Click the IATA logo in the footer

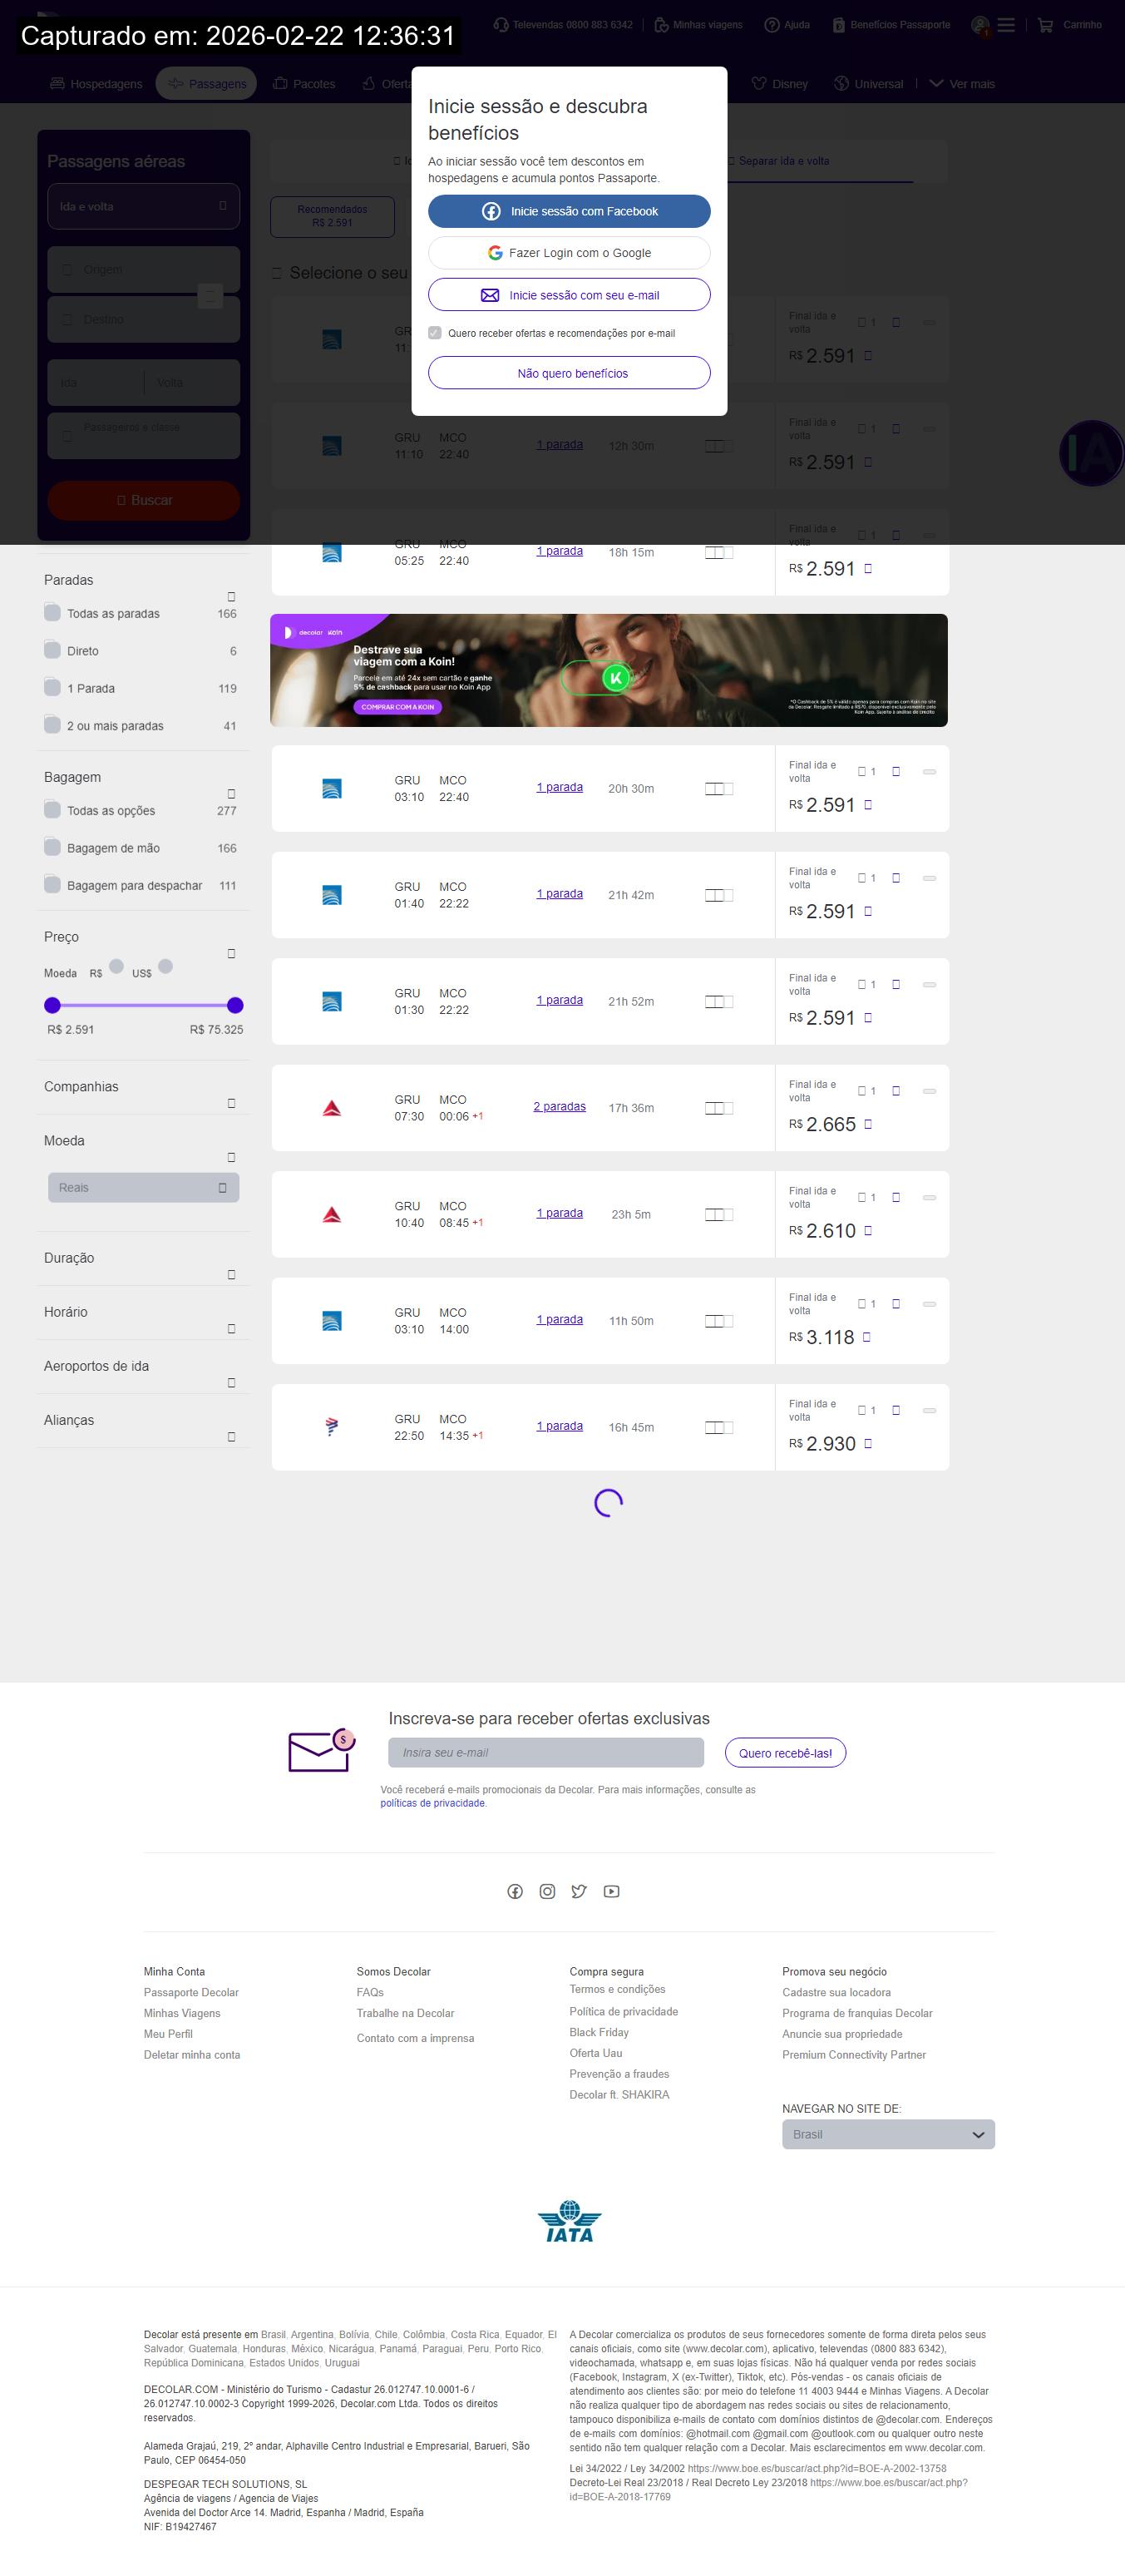point(569,2221)
